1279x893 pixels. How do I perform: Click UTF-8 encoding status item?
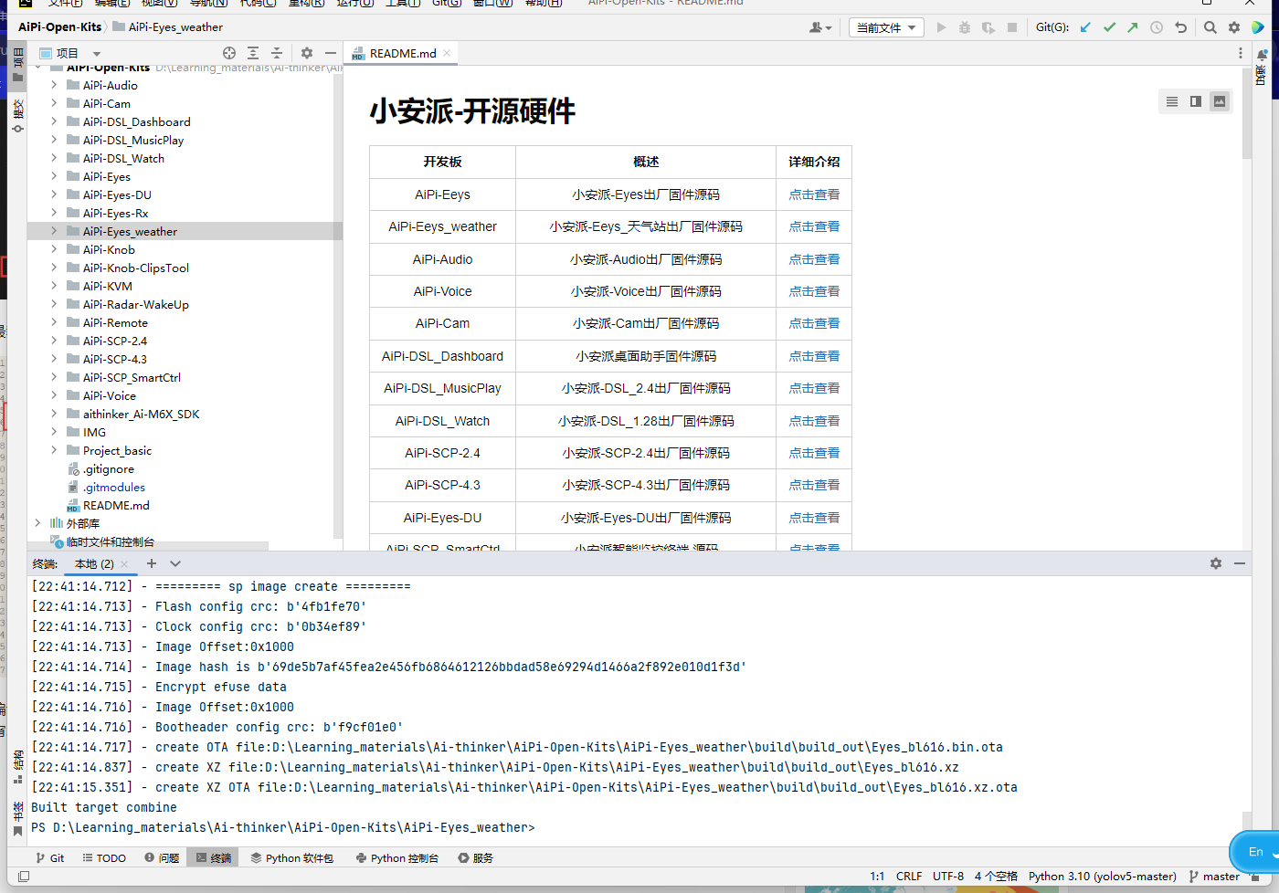[948, 877]
